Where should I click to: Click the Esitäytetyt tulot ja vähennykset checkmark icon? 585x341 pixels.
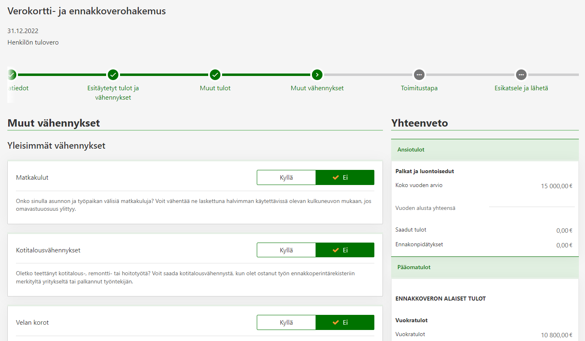coord(113,75)
